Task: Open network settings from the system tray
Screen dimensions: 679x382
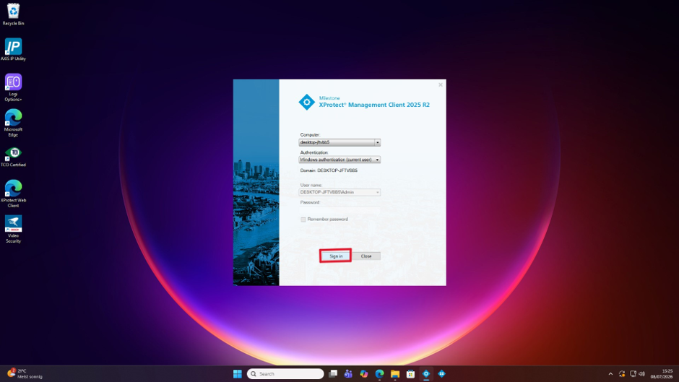Action: pyautogui.click(x=633, y=374)
